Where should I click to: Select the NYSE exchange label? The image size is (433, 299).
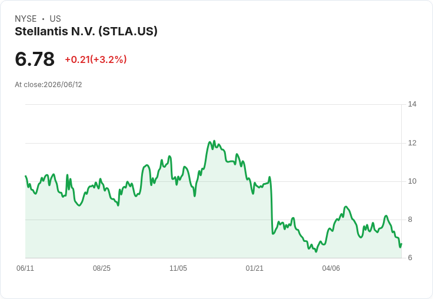click(26, 19)
